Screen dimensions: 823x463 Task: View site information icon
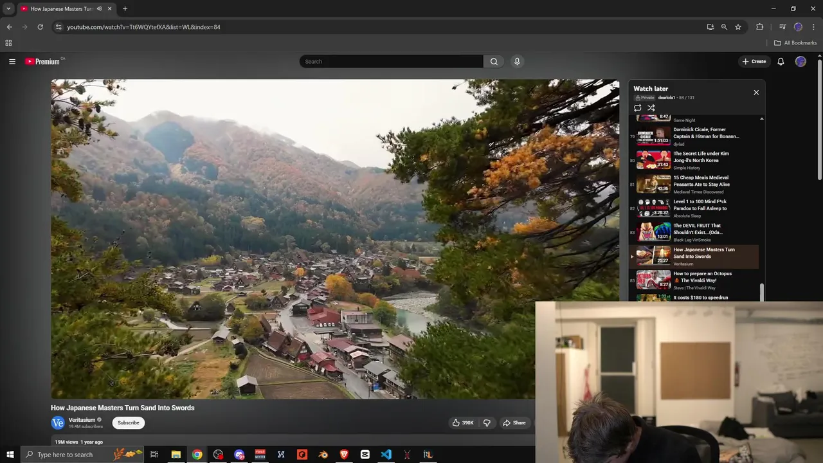click(x=59, y=27)
